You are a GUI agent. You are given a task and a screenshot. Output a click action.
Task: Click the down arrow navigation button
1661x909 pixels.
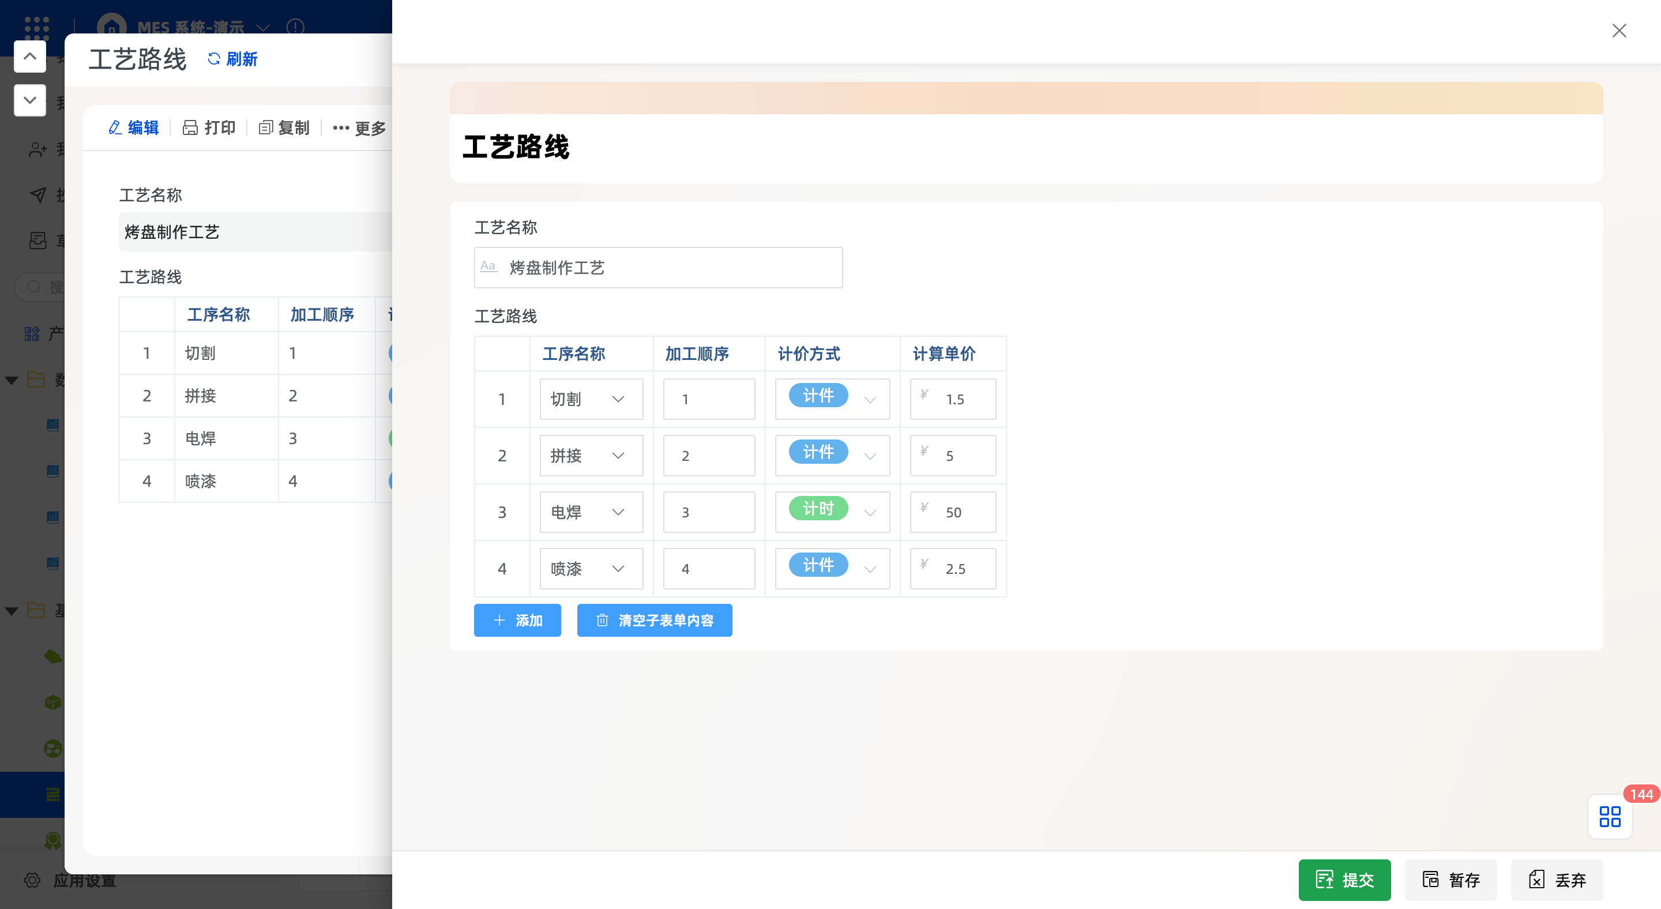[29, 100]
